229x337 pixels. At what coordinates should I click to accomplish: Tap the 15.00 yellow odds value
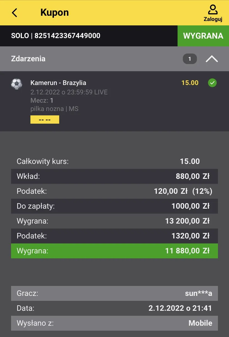pyautogui.click(x=190, y=83)
